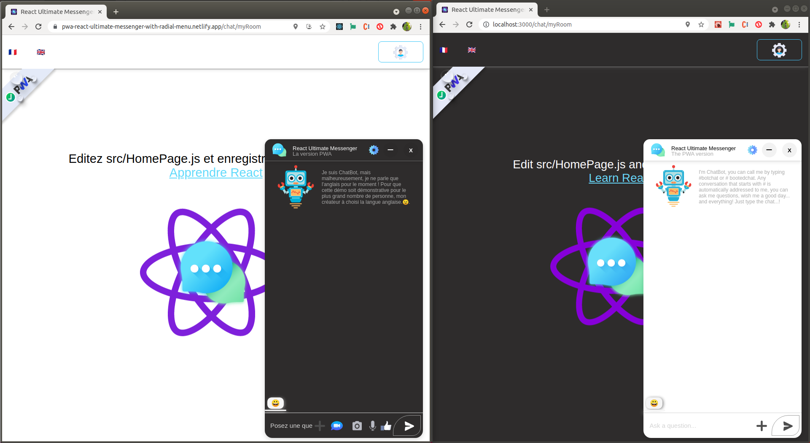Open the Learn React link
This screenshot has width=810, height=443.
(616, 178)
